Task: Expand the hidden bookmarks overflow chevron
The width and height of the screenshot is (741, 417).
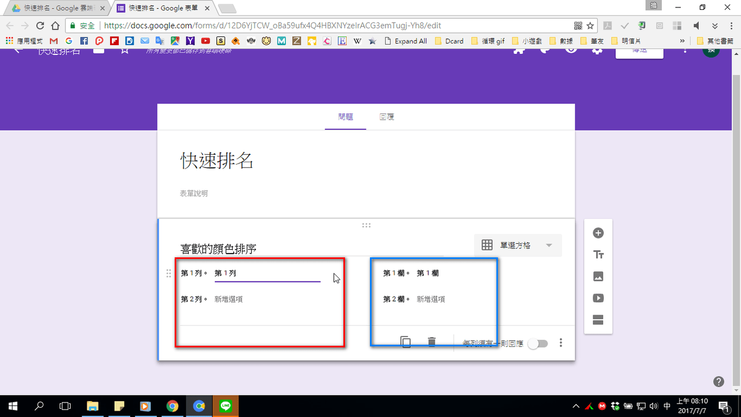Action: tap(683, 41)
